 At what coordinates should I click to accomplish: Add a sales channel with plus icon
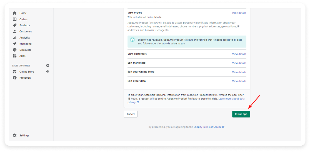click(48, 65)
